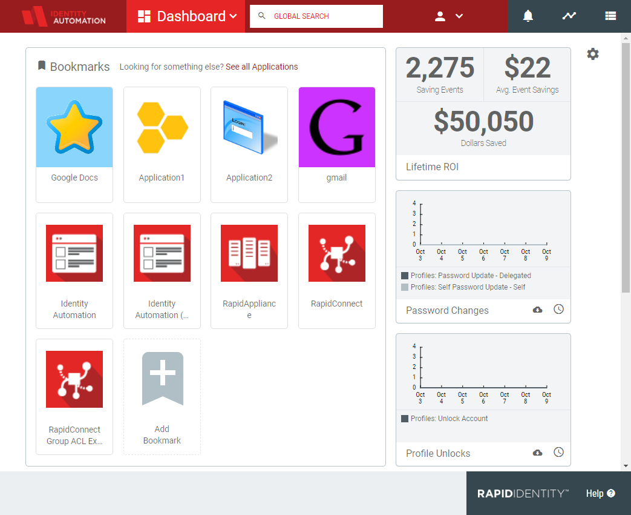
Task: Launch the RapidAppliance servers bookmark
Action: click(249, 270)
